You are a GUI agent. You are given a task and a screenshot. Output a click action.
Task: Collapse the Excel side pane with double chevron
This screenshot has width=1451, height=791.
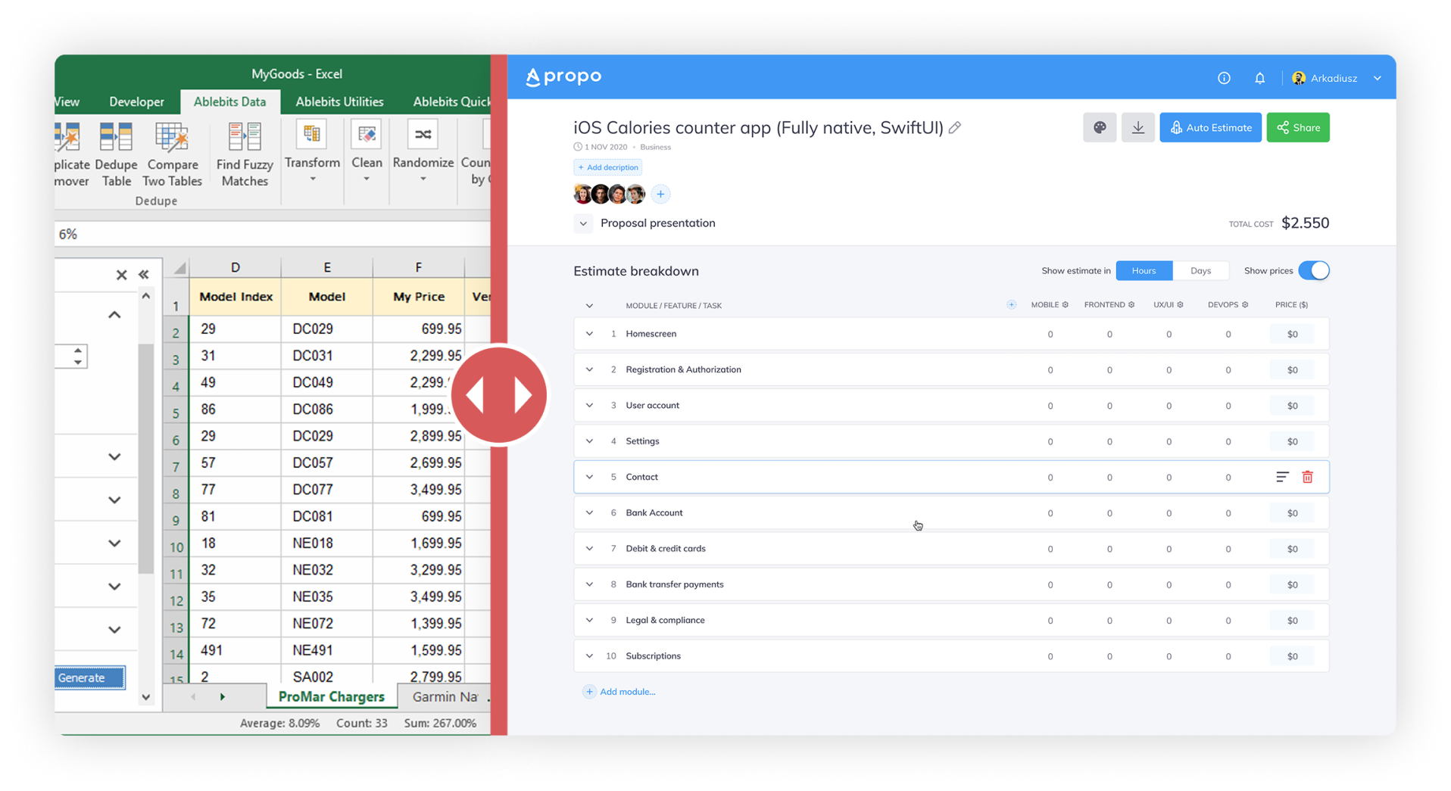[x=144, y=275]
